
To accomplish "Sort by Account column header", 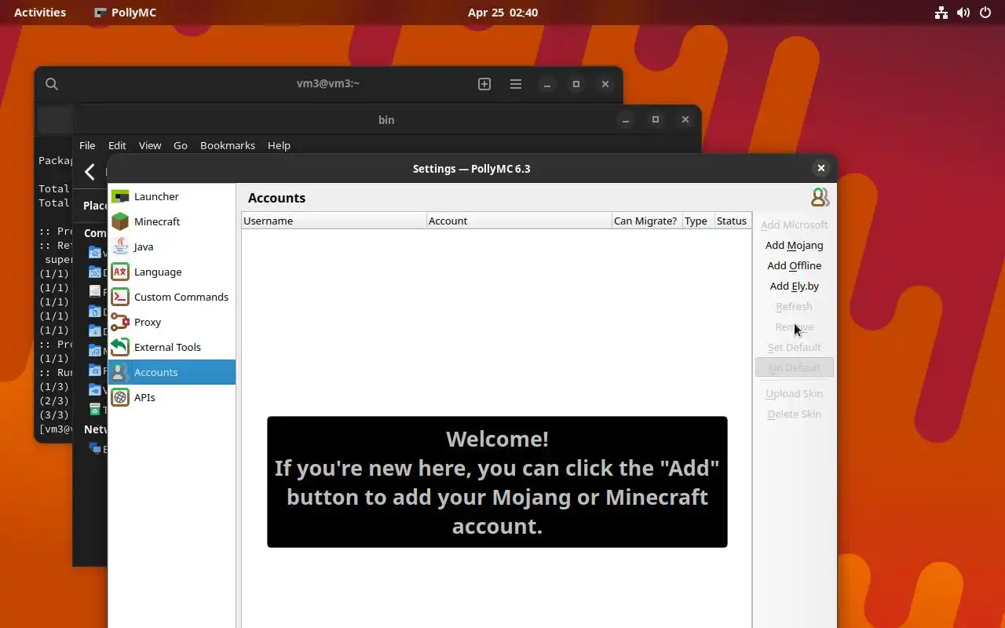I will click(x=519, y=221).
